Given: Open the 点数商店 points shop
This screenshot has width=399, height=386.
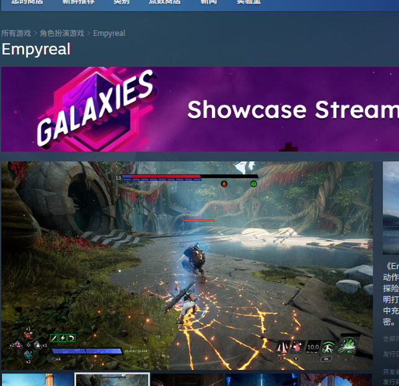Looking at the screenshot, I should [165, 2].
